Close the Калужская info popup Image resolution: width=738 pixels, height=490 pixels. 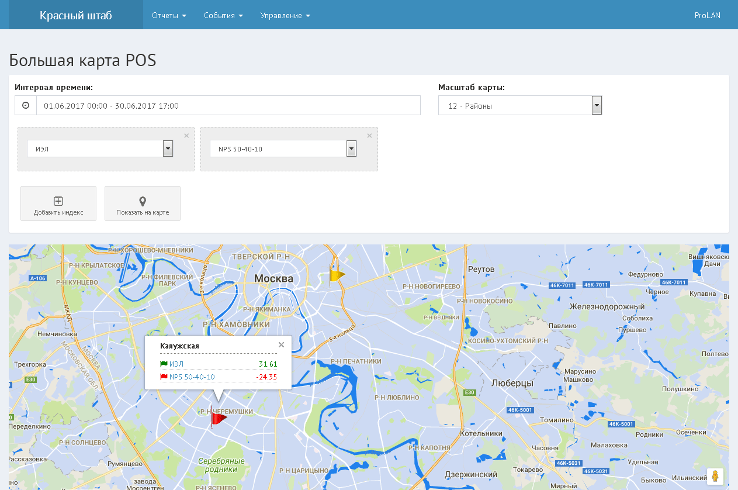[x=281, y=344]
